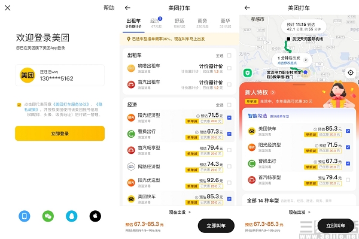Tap the yellow order acceptance rate banner

[x=180, y=39]
